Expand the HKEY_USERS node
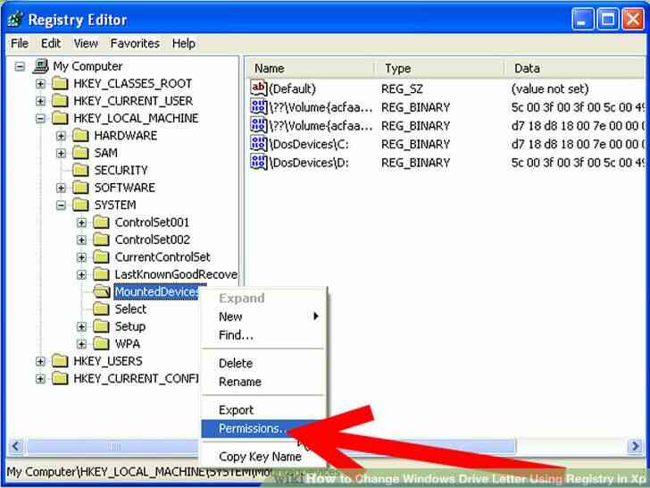650x488 pixels. [40, 361]
